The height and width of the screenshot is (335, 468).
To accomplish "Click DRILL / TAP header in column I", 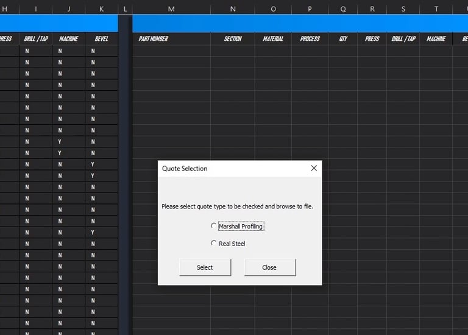I will coord(36,39).
